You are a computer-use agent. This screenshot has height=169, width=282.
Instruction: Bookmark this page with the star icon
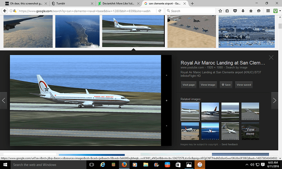(220, 11)
